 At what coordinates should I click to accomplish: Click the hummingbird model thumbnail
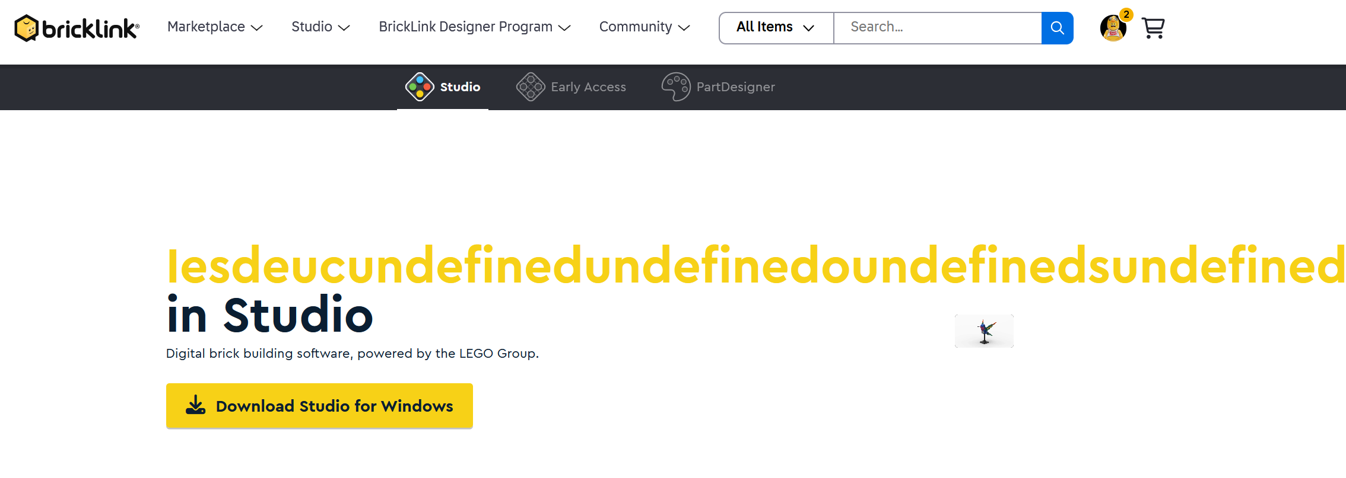984,331
